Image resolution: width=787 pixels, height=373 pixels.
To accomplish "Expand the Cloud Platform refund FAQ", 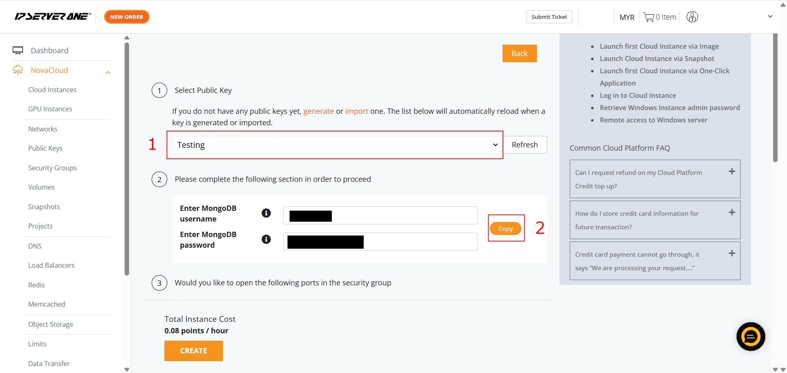I will pyautogui.click(x=732, y=172).
